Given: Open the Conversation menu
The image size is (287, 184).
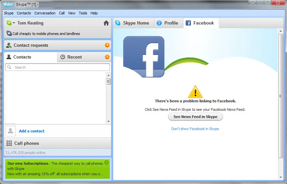Looking at the screenshot, I should [45, 13].
